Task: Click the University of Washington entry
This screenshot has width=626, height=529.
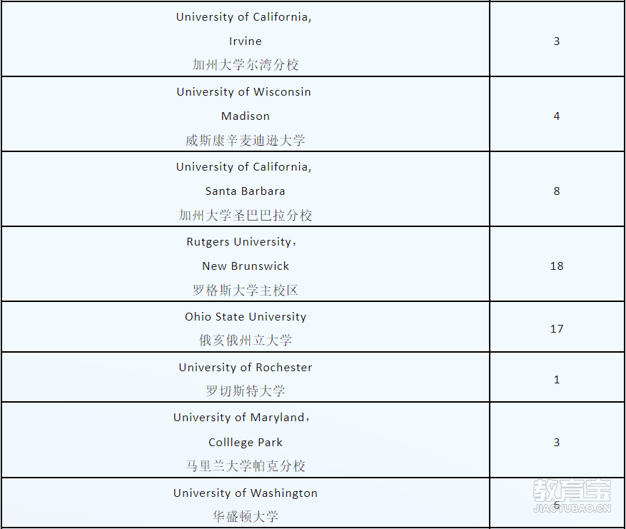Action: tap(245, 493)
